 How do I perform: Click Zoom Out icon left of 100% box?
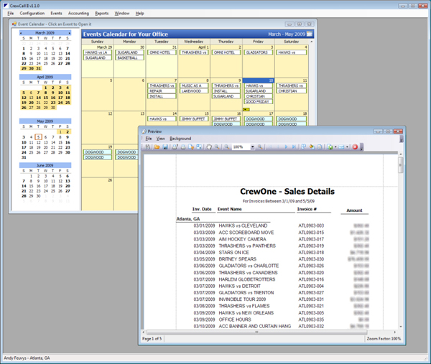(227, 147)
